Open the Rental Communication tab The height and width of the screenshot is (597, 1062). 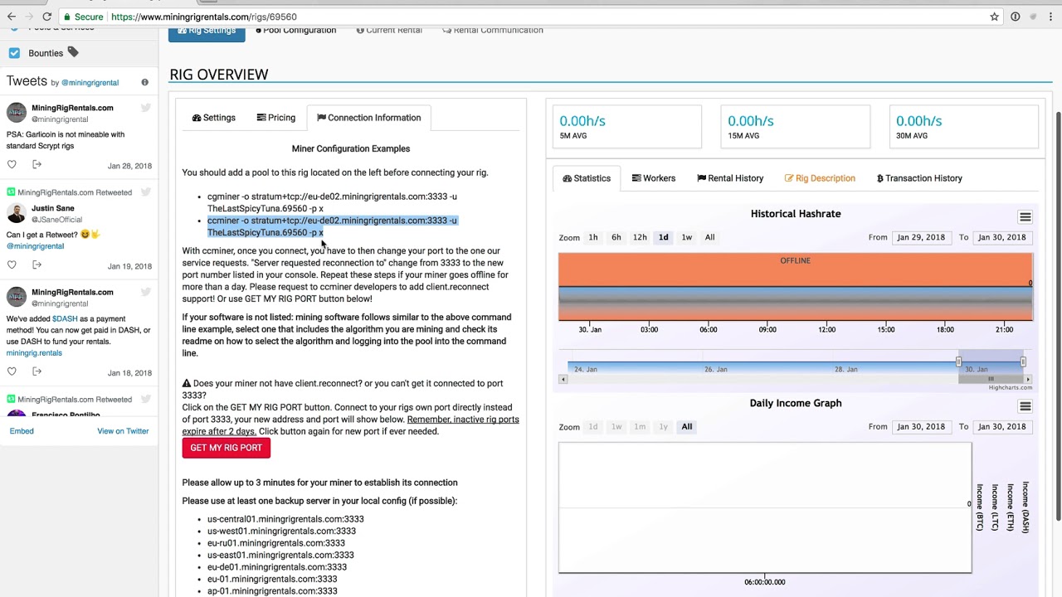[x=493, y=30]
